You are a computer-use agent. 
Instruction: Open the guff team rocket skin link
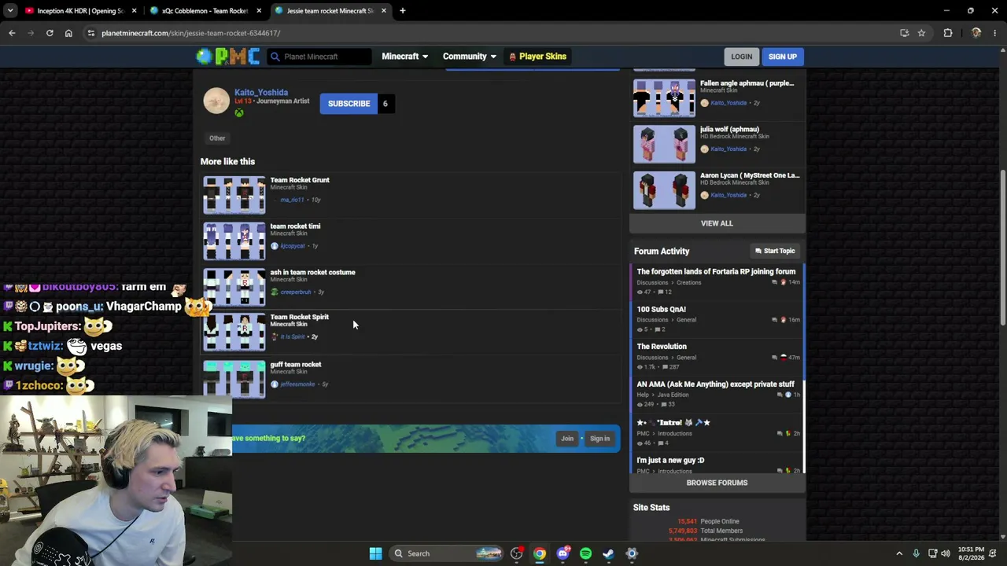click(295, 365)
